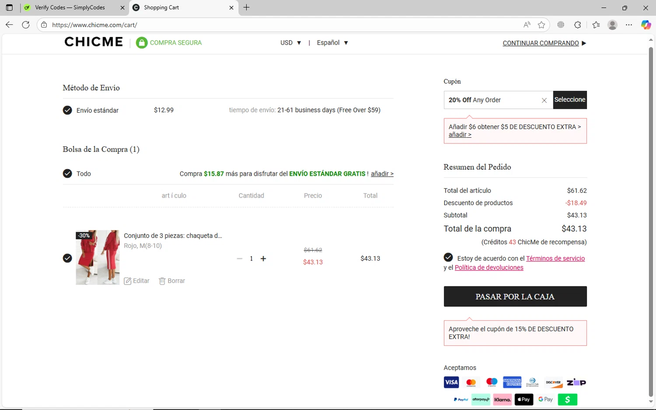Increase item quantity with plus icon

pos(263,259)
